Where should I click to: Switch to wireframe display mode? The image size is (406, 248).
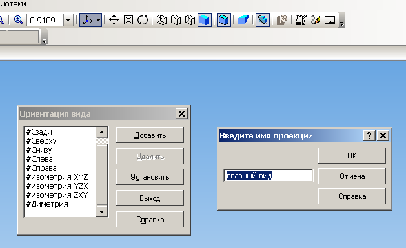pos(161,20)
